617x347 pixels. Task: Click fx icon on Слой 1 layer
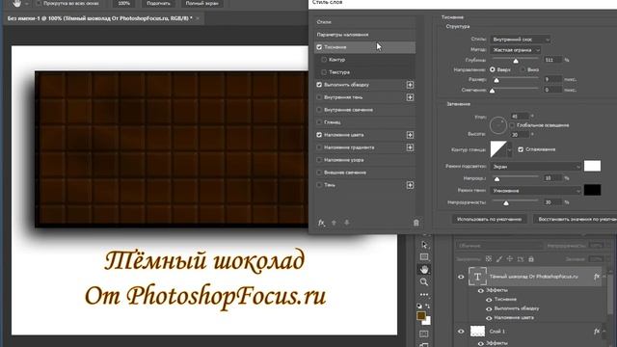[597, 332]
